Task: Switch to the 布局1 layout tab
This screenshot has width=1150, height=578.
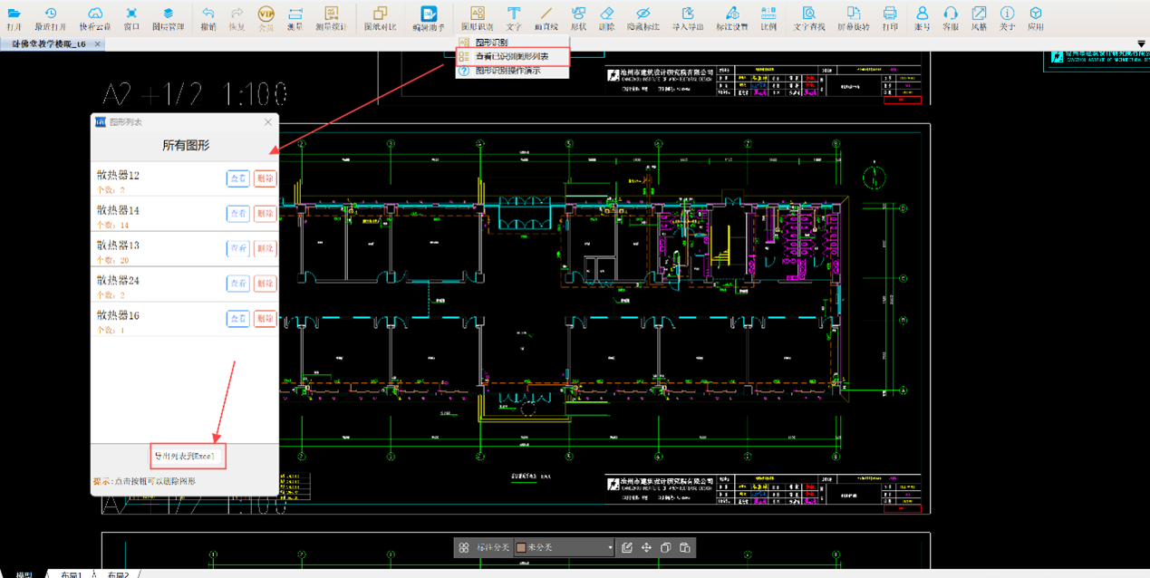Action: tap(72, 574)
